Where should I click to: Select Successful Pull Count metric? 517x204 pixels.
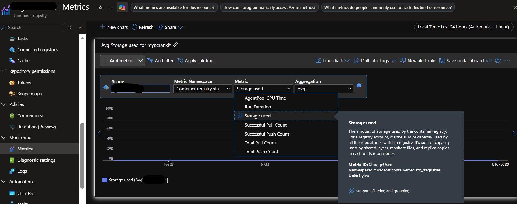(x=286, y=125)
